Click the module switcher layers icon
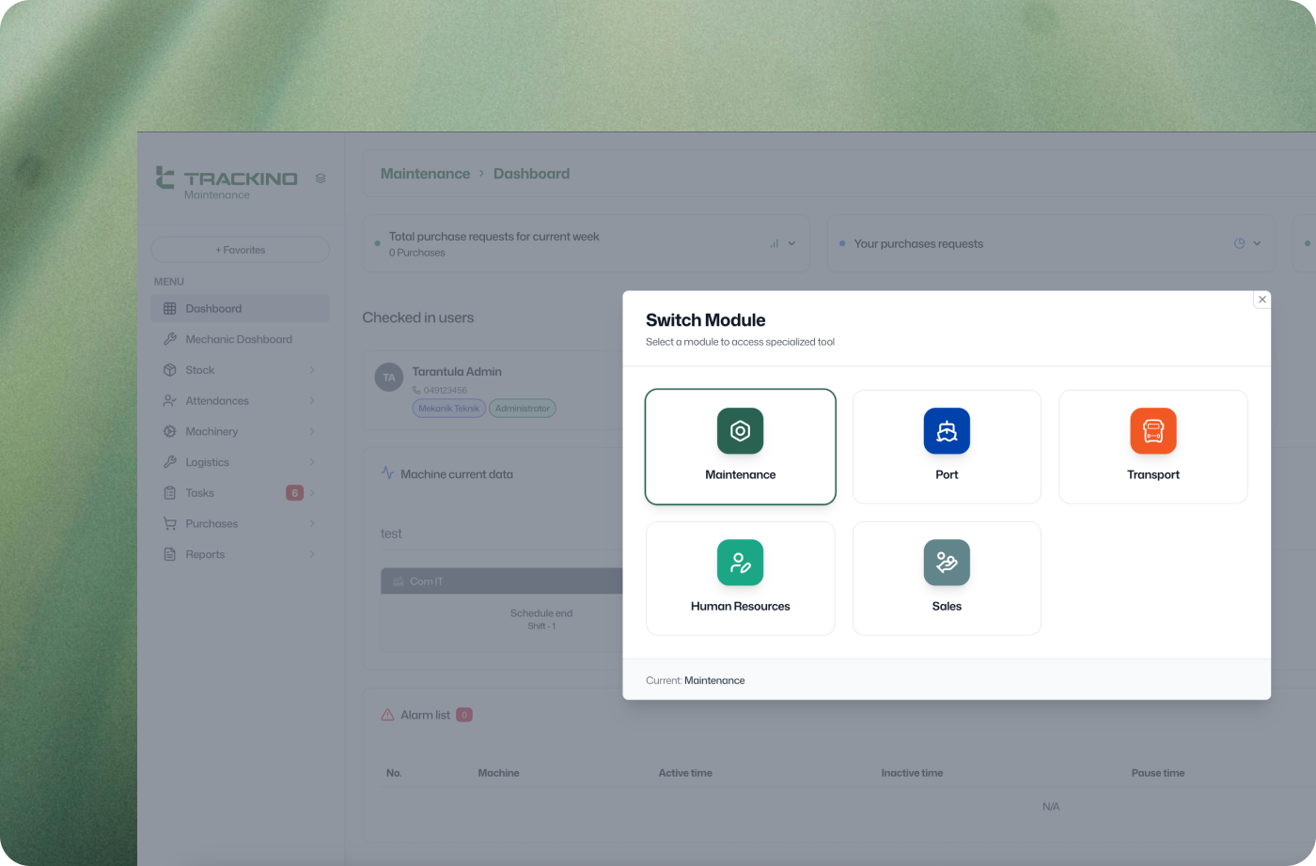1316x866 pixels. click(x=321, y=178)
